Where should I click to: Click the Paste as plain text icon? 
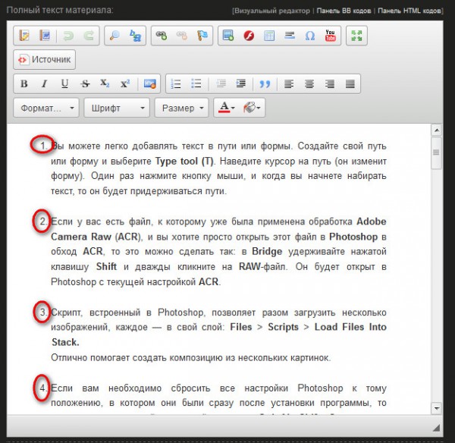click(24, 36)
